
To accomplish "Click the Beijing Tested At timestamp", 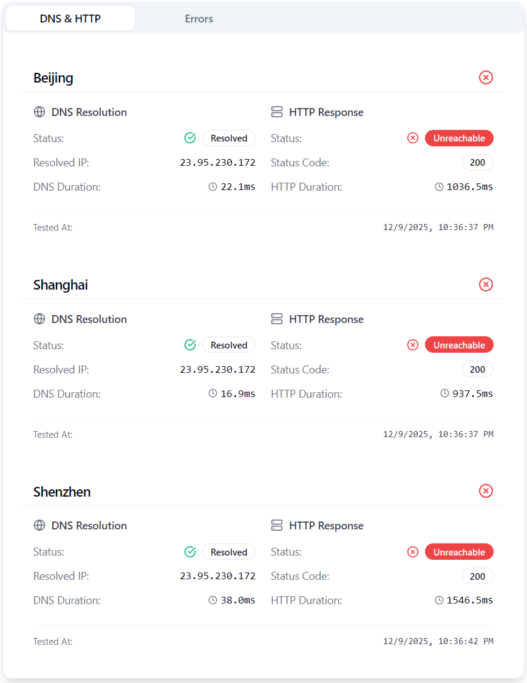I will [x=438, y=228].
